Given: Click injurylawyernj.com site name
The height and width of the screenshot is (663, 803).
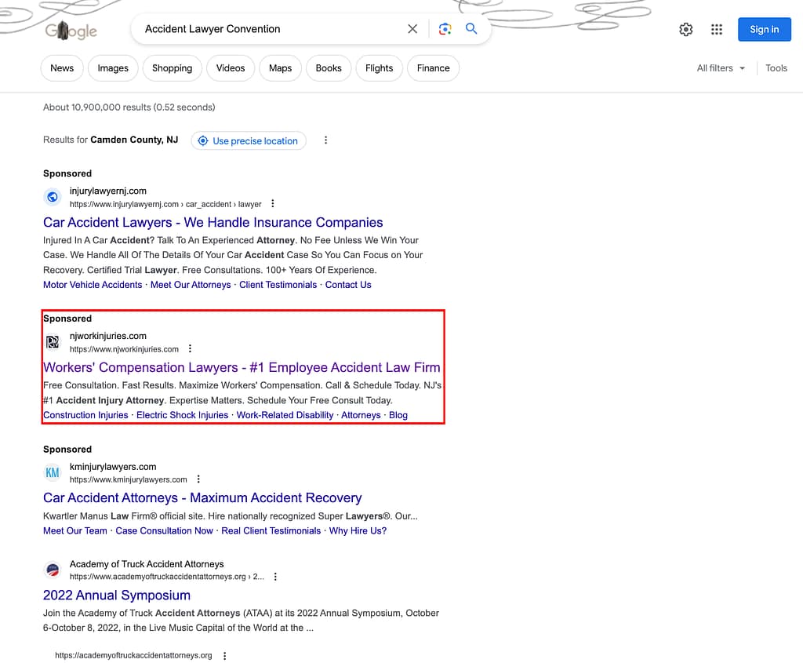Looking at the screenshot, I should click(108, 191).
